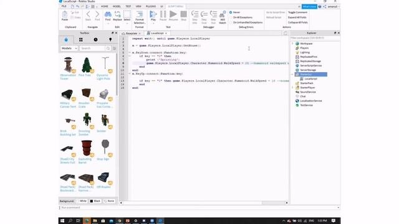Select the Never debug errors radio button
This screenshot has height=224, width=399.
pos(231,12)
